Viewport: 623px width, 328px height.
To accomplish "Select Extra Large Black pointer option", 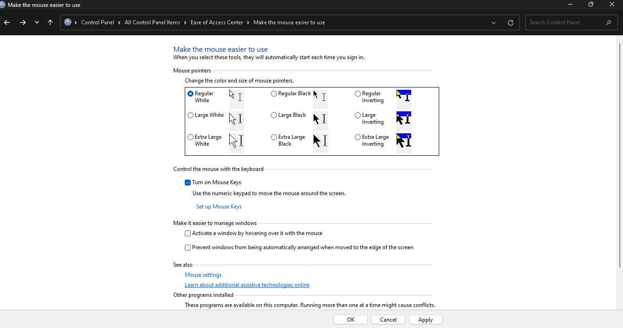I will 274,137.
